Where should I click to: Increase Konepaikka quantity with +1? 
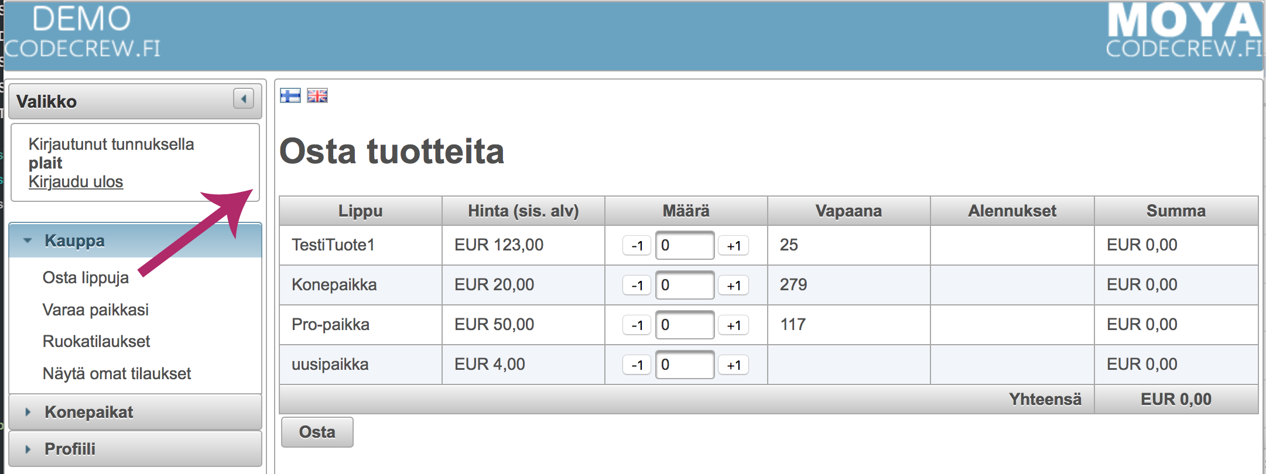pos(734,286)
